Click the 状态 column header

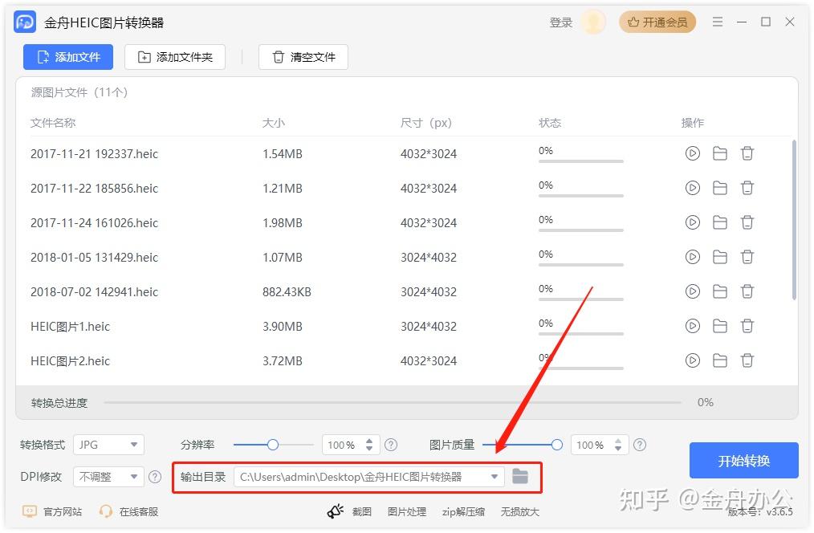550,123
